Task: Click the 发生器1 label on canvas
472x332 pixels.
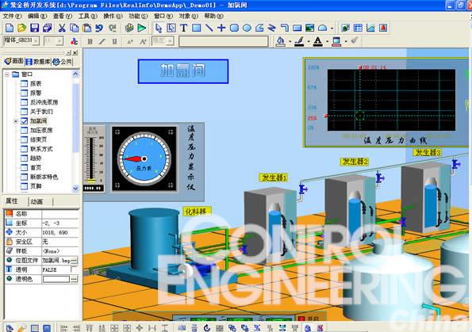Action: click(x=274, y=177)
